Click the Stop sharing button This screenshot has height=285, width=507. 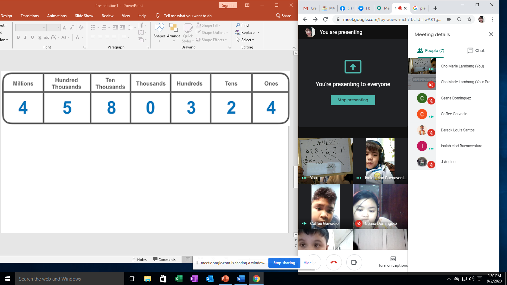284,263
